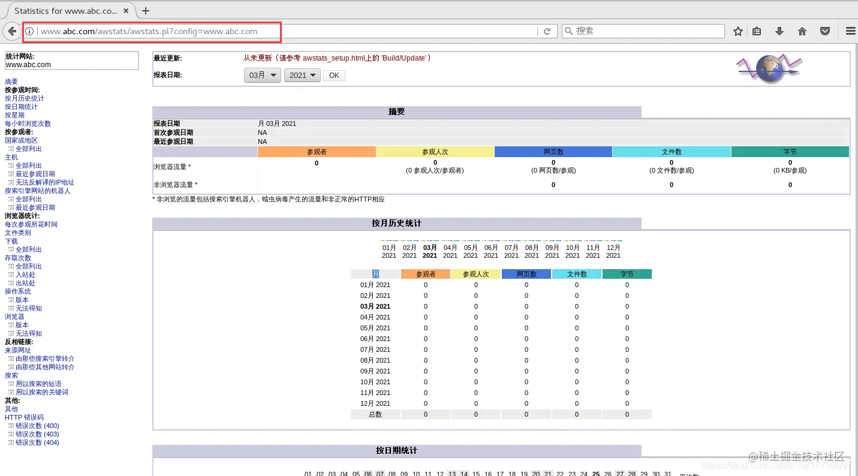This screenshot has width=858, height=476.
Task: Click the icon beside 用以搜索的关键词
Action: point(11,392)
